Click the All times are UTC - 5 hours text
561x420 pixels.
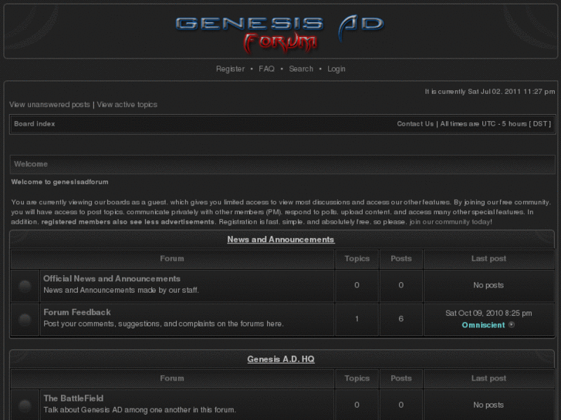(x=495, y=123)
